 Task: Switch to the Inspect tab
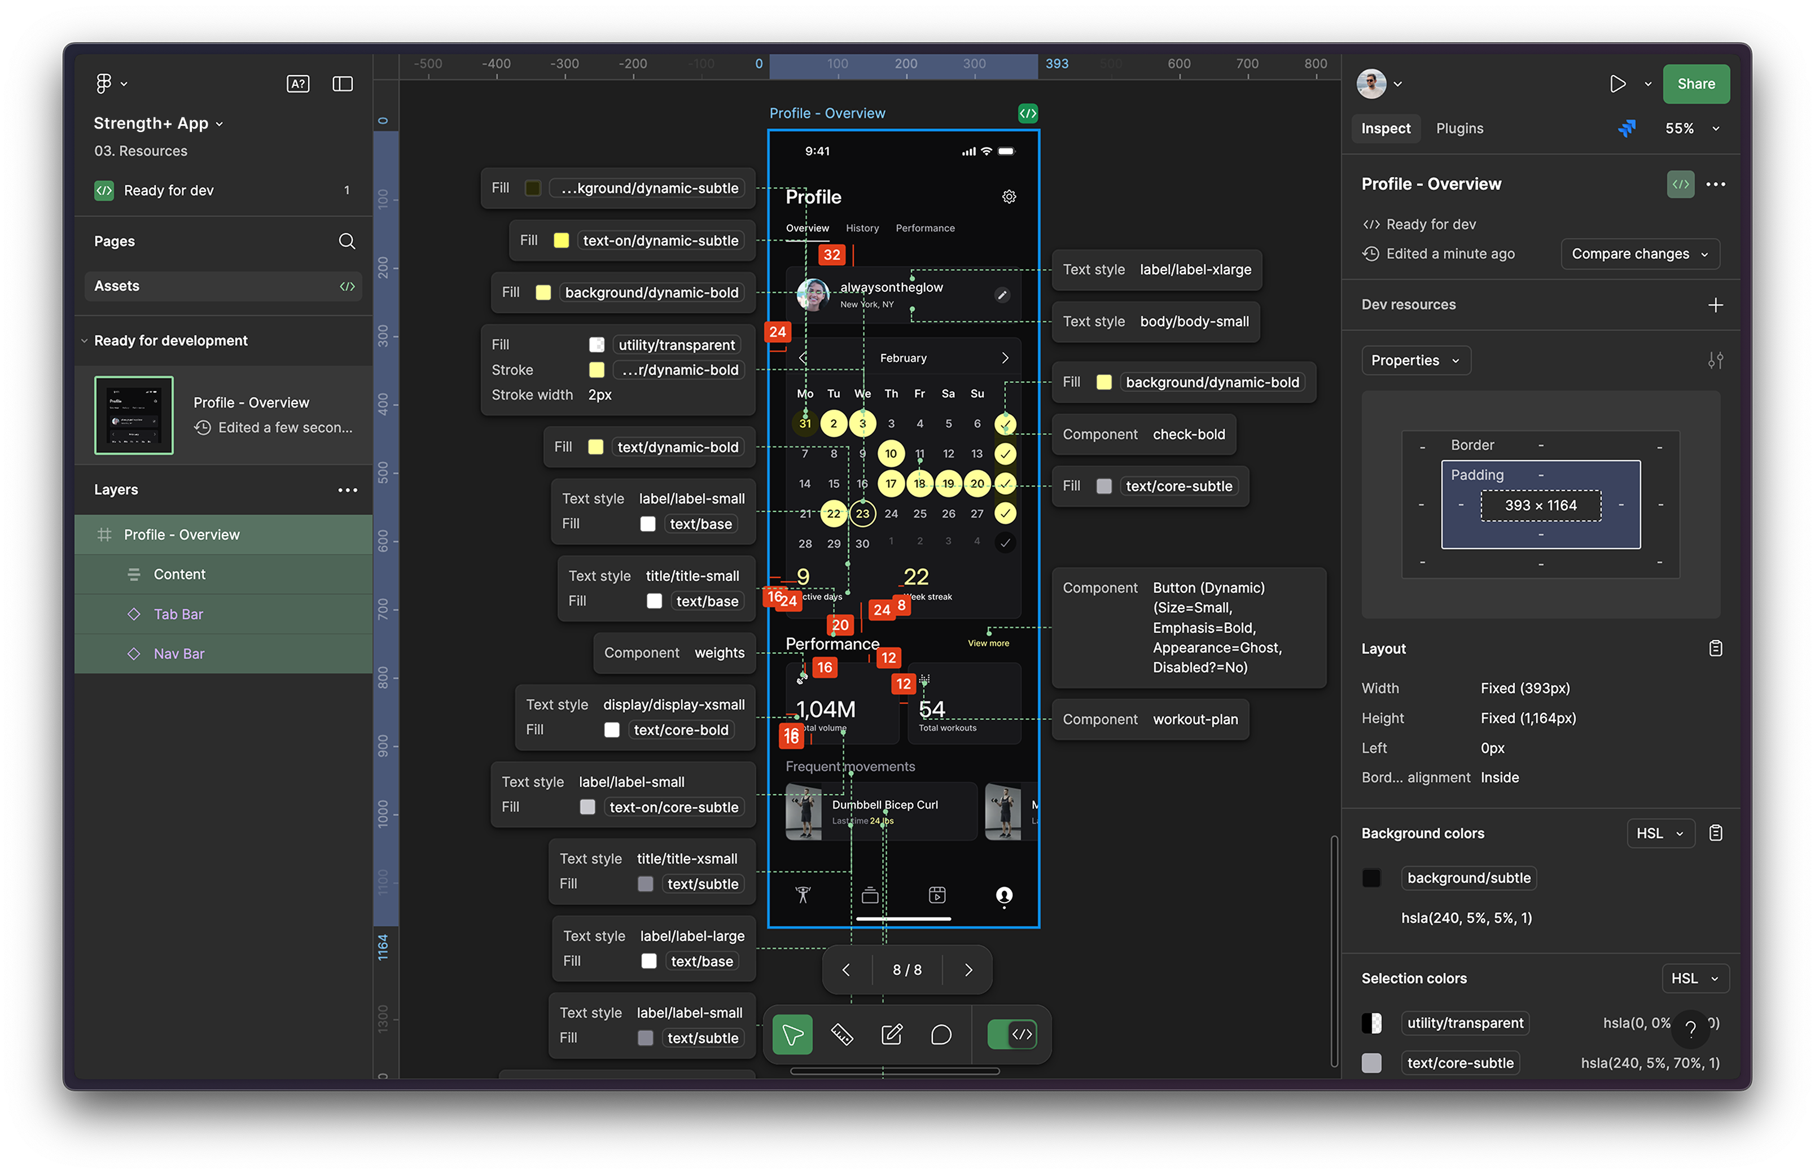tap(1385, 128)
